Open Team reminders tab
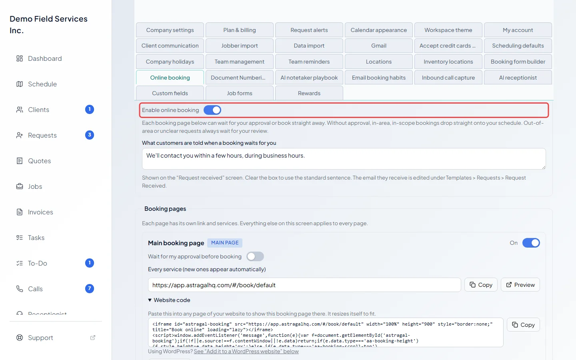This screenshot has height=360, width=576. [x=309, y=62]
